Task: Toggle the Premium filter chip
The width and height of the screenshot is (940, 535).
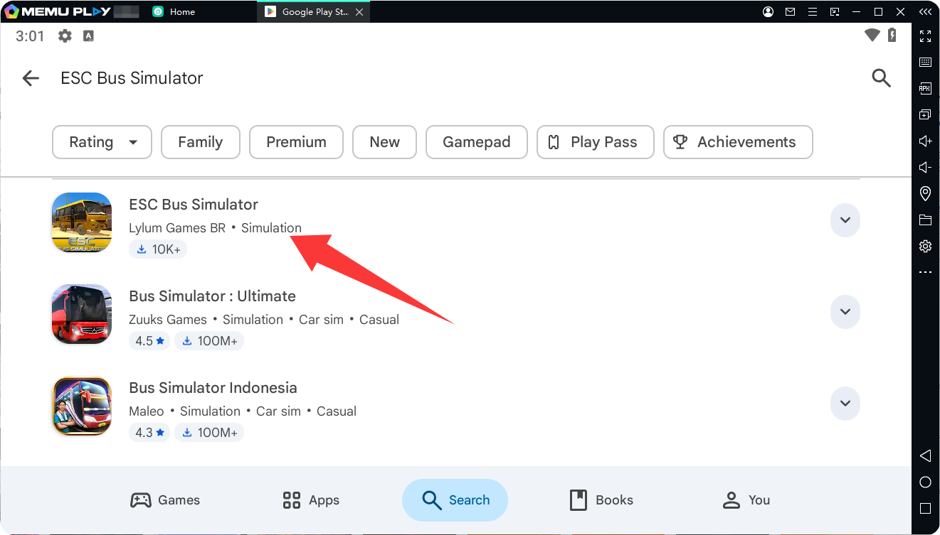Action: (x=296, y=142)
